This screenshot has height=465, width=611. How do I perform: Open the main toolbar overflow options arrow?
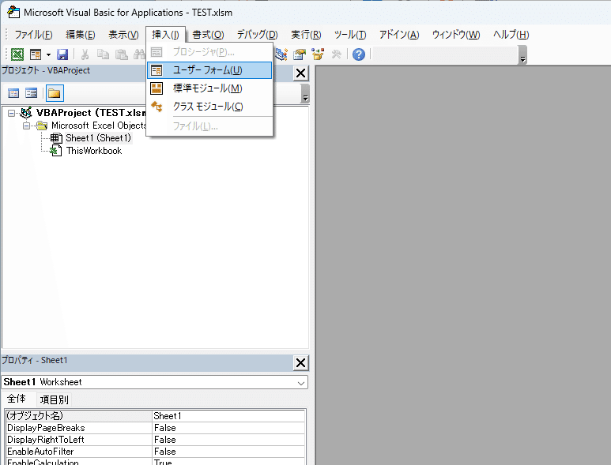[523, 54]
